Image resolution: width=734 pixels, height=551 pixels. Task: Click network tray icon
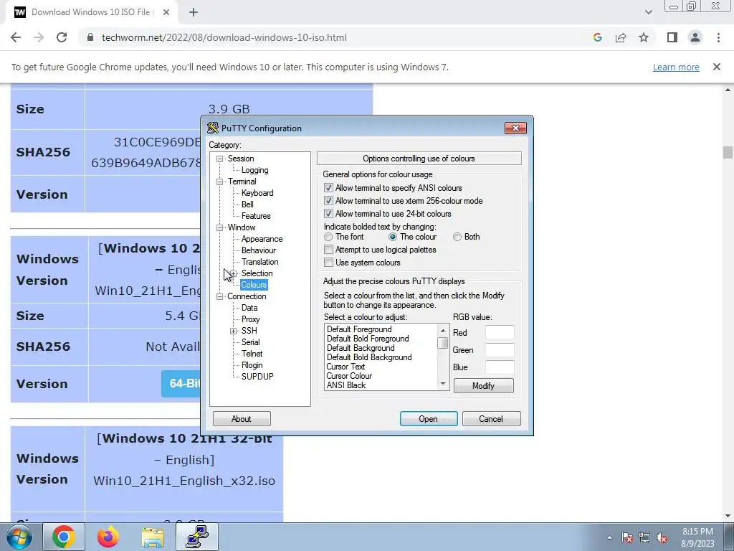click(x=644, y=537)
